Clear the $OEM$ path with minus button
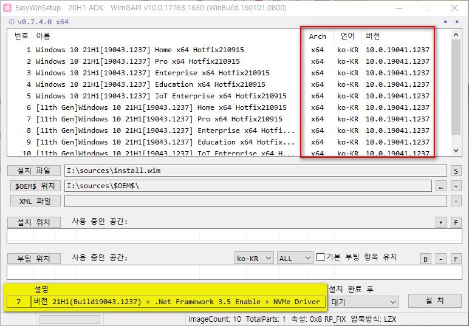The image size is (469, 326). coord(456,186)
